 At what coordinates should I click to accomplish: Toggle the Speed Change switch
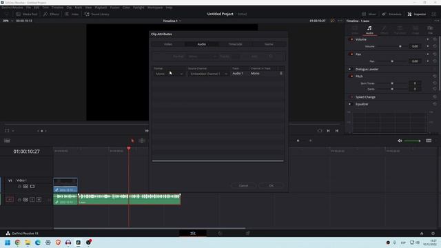(x=351, y=97)
